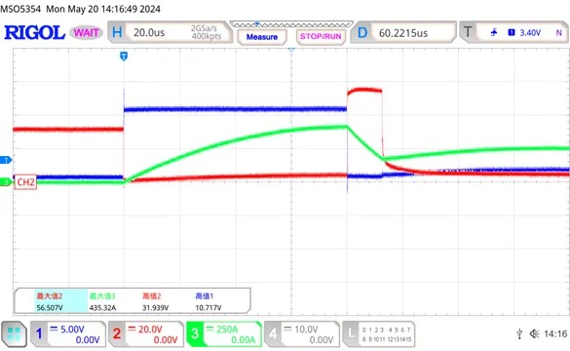This screenshot has height=351, width=570.
Task: Click the green channel 3 ground marker
Action: tap(6, 182)
